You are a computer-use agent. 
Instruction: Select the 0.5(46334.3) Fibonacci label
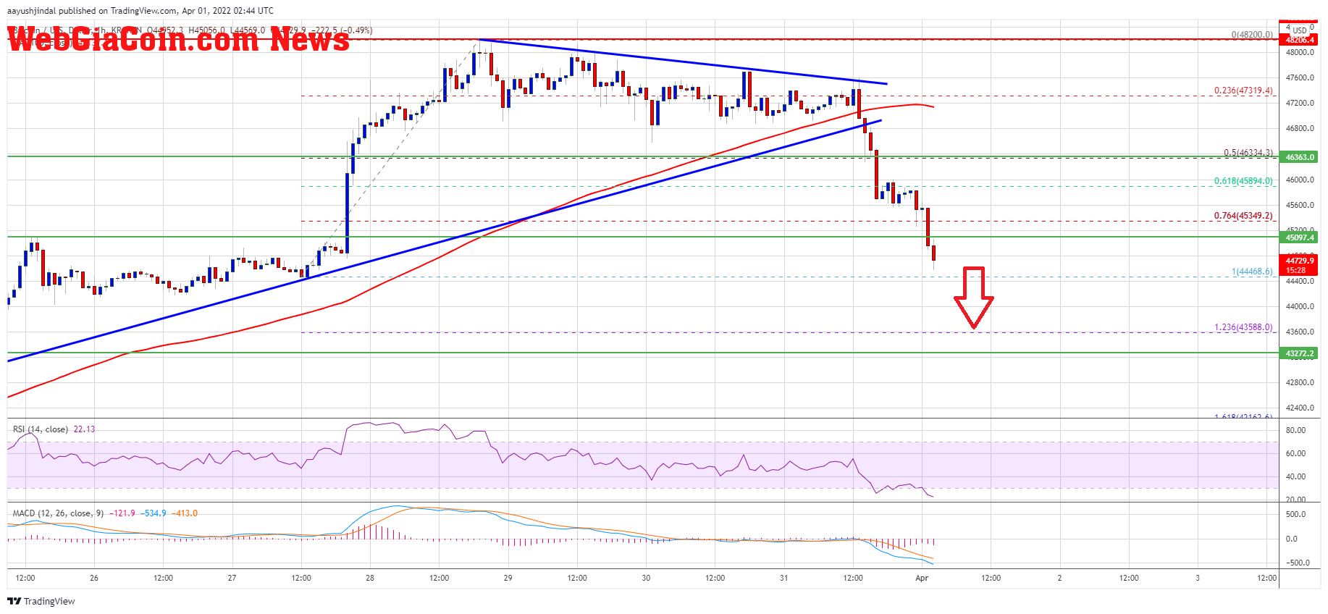click(1248, 153)
